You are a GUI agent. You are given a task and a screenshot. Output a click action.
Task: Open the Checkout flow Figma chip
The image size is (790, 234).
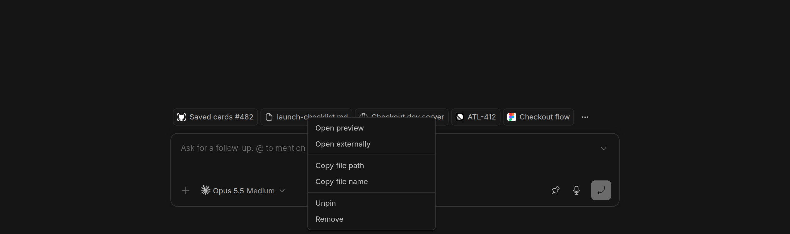538,117
